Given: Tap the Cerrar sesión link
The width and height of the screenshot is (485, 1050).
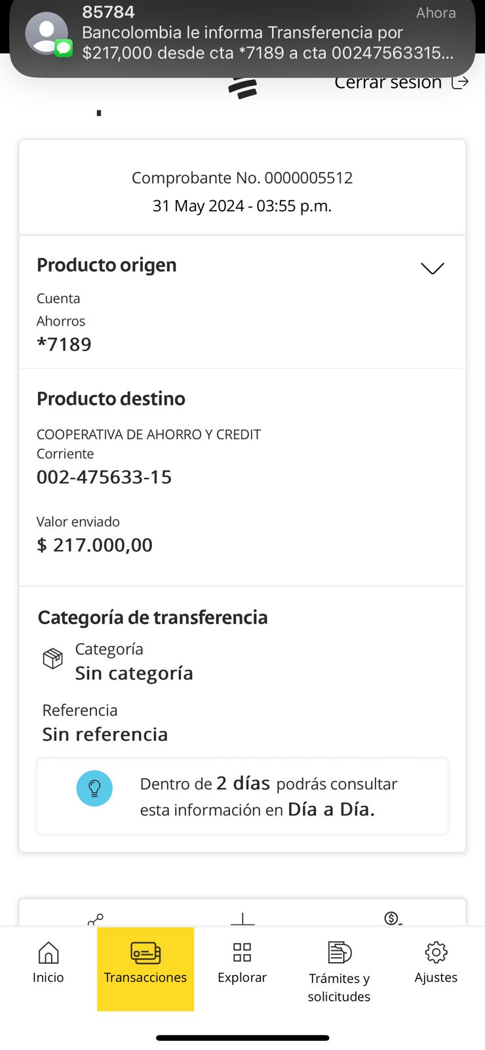Looking at the screenshot, I should tap(388, 83).
